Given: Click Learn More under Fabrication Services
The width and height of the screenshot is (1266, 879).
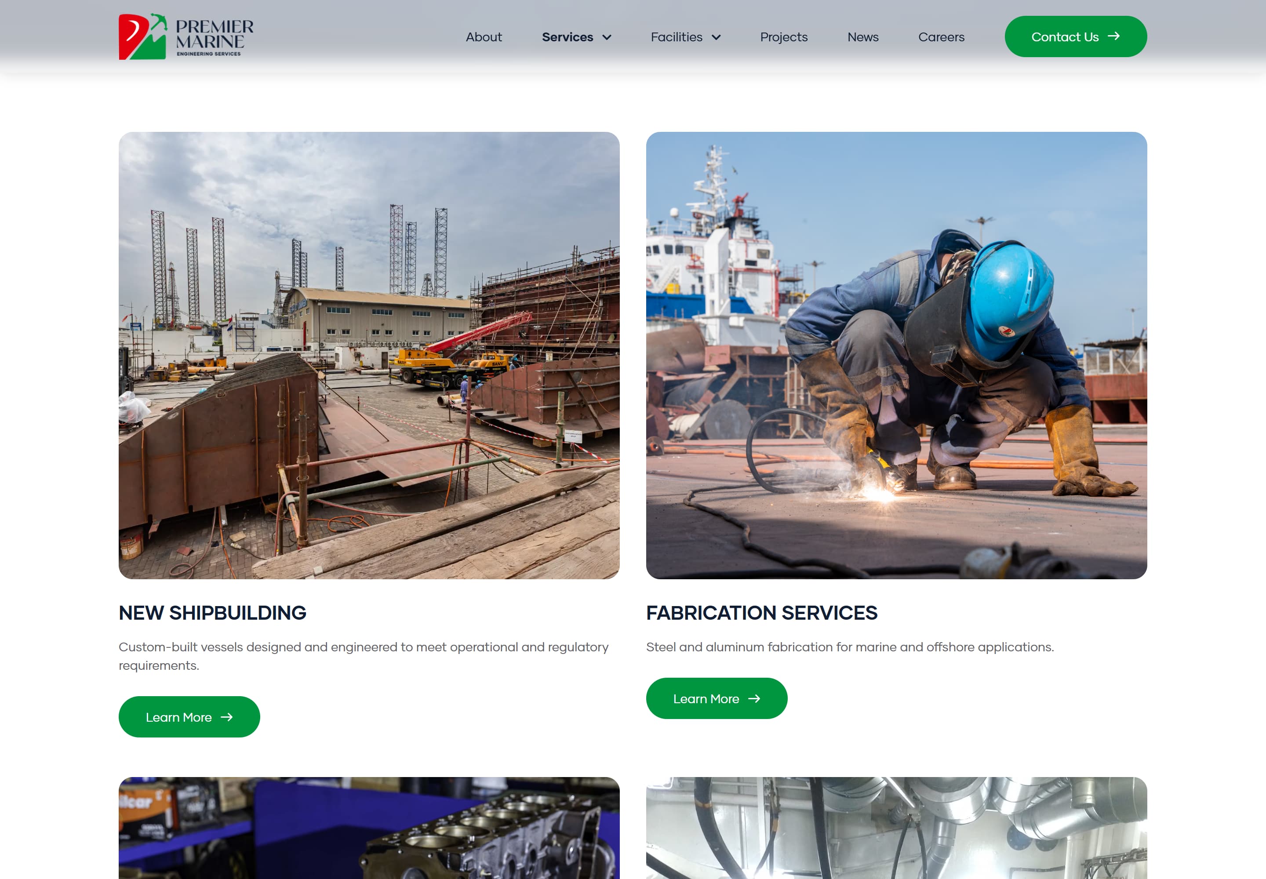Looking at the screenshot, I should pyautogui.click(x=716, y=699).
